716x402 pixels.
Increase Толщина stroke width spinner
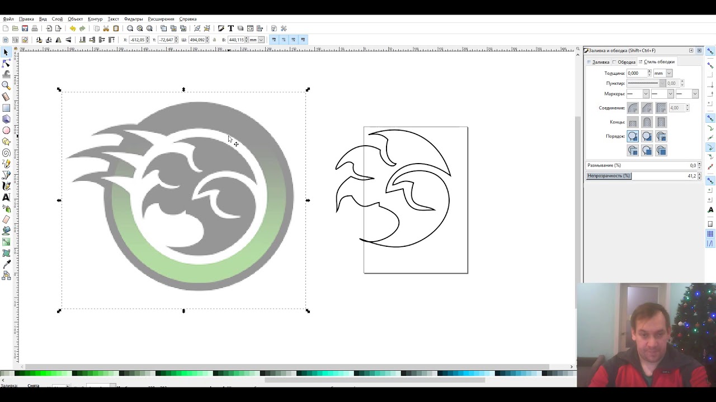point(649,71)
